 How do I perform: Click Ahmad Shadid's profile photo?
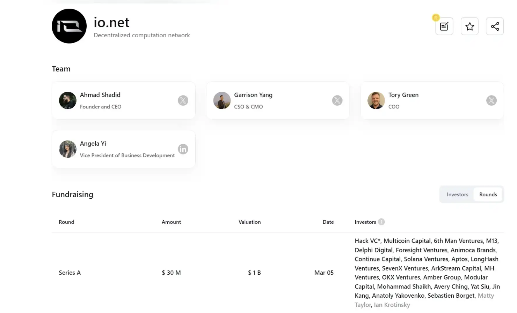[x=68, y=100]
